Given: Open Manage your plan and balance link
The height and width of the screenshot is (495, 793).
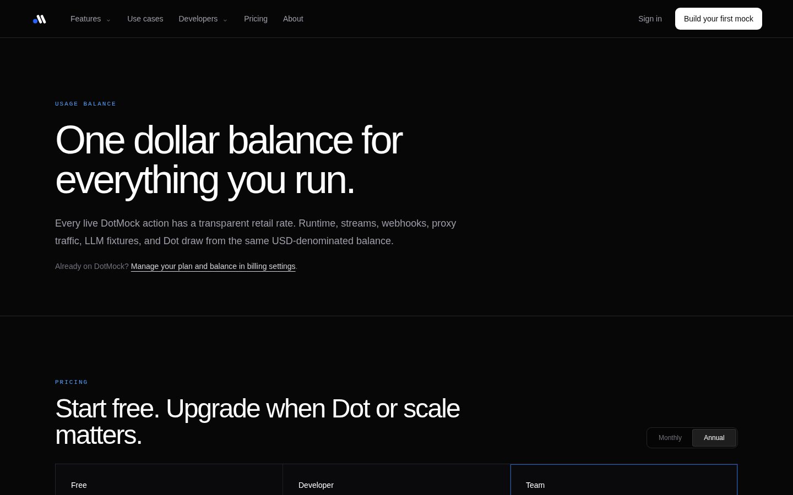Looking at the screenshot, I should click(213, 266).
